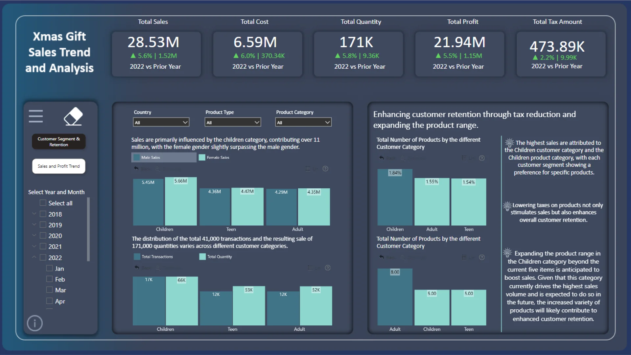
Task: Click list icon on the 8.00 products chart
Action: click(x=464, y=257)
